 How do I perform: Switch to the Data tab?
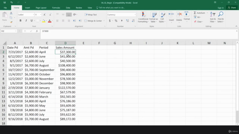pyautogui.click(x=68, y=7)
